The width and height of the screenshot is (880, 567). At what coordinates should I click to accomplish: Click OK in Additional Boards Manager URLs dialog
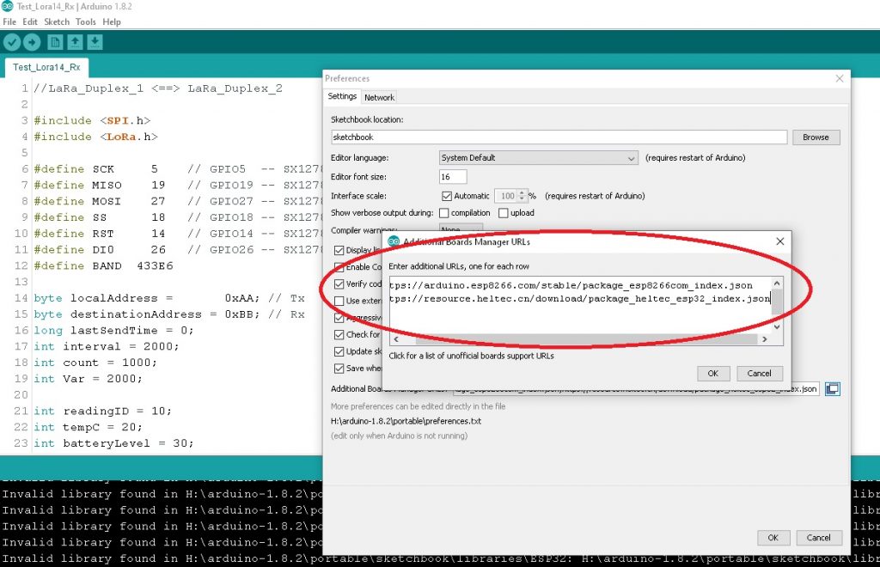click(x=713, y=374)
